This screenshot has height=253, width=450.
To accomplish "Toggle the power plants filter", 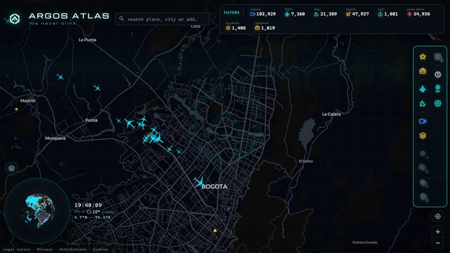I will [418, 12].
